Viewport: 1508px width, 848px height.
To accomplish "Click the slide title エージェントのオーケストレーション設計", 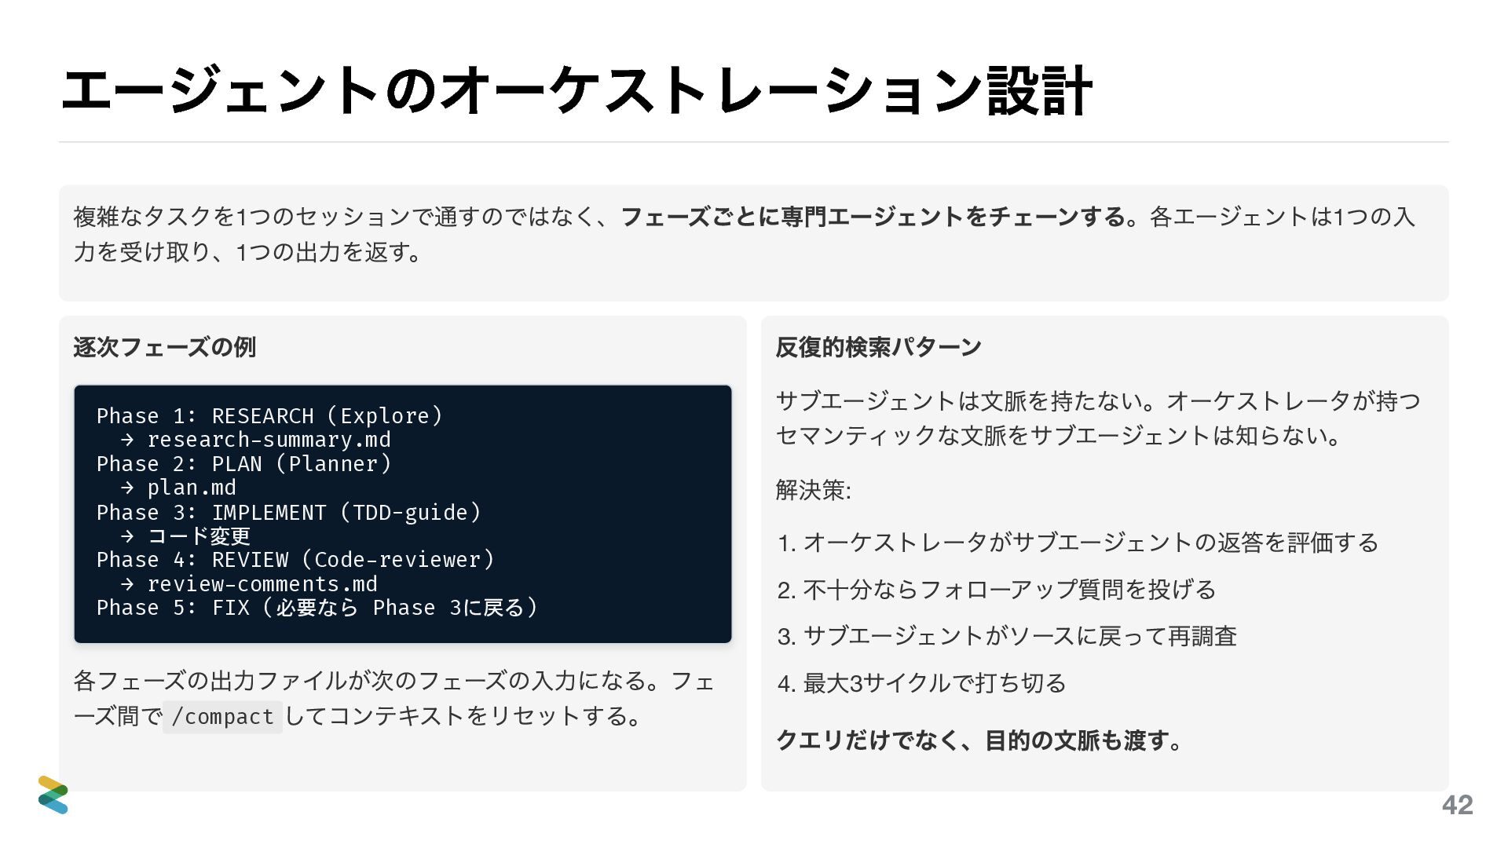I will click(576, 92).
